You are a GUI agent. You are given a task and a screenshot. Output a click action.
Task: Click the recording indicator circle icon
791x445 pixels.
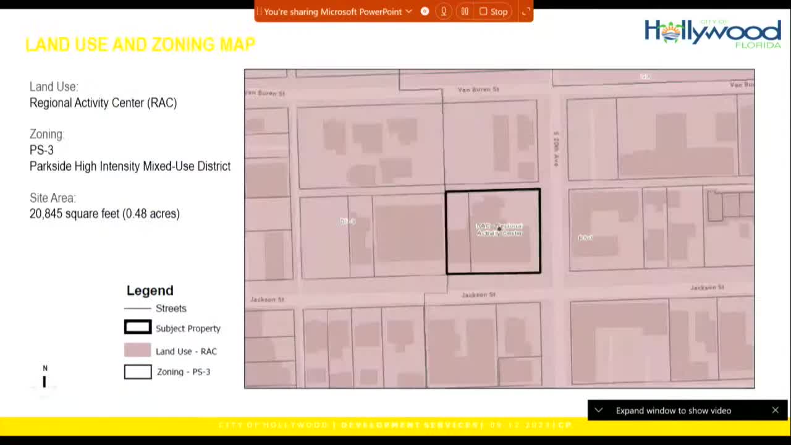(x=425, y=11)
